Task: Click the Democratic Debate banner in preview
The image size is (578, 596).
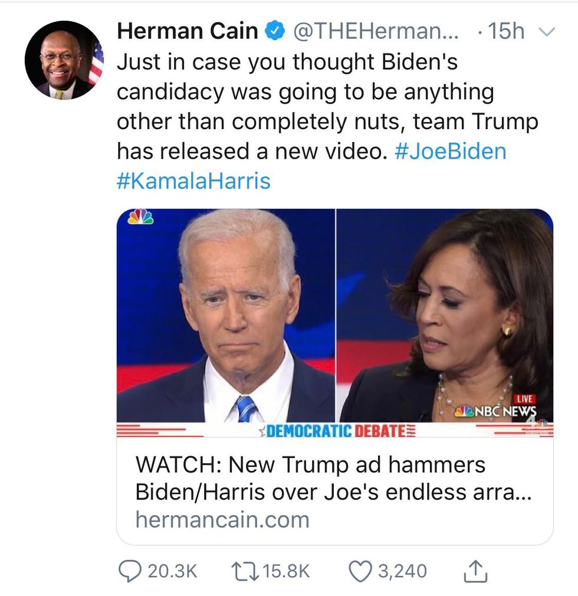Action: pos(334,431)
